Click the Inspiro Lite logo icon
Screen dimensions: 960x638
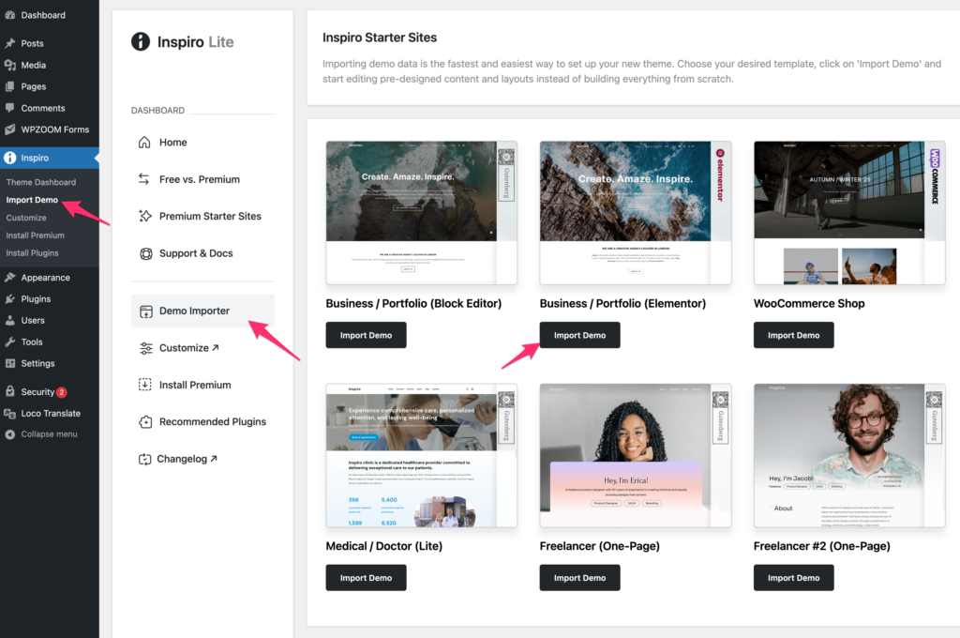coord(141,41)
